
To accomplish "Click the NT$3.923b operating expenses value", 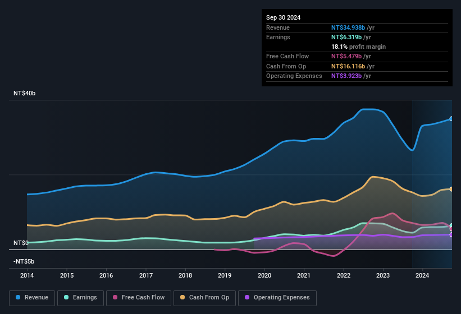I will click(x=346, y=76).
